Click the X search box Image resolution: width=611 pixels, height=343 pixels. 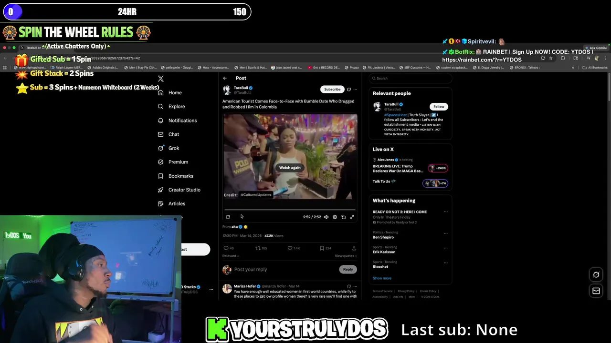[x=411, y=79]
